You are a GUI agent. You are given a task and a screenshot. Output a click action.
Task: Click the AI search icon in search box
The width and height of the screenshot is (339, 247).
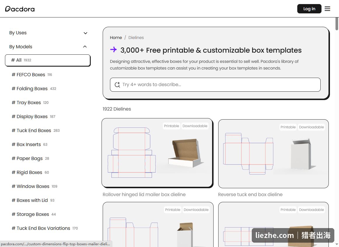pyautogui.click(x=117, y=85)
